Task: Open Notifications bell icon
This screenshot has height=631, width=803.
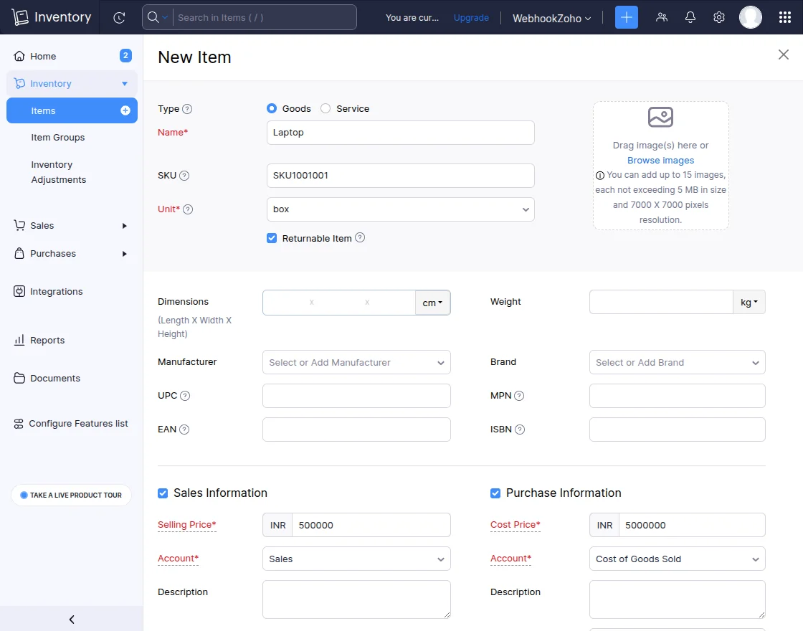Action: click(x=690, y=17)
